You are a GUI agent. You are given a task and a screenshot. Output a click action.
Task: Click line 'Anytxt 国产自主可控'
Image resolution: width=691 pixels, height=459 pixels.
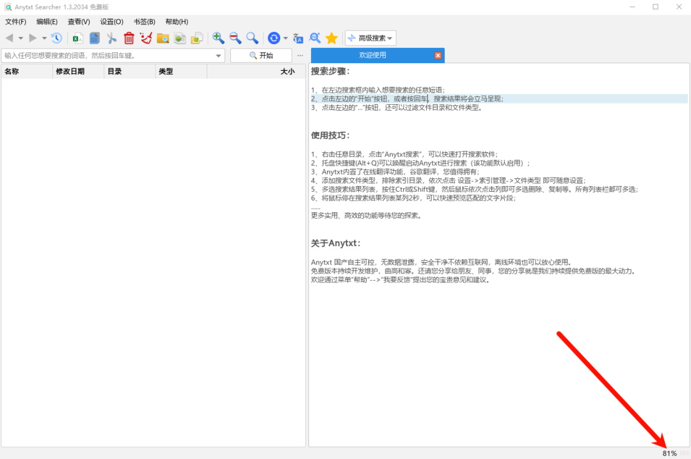coord(442,262)
